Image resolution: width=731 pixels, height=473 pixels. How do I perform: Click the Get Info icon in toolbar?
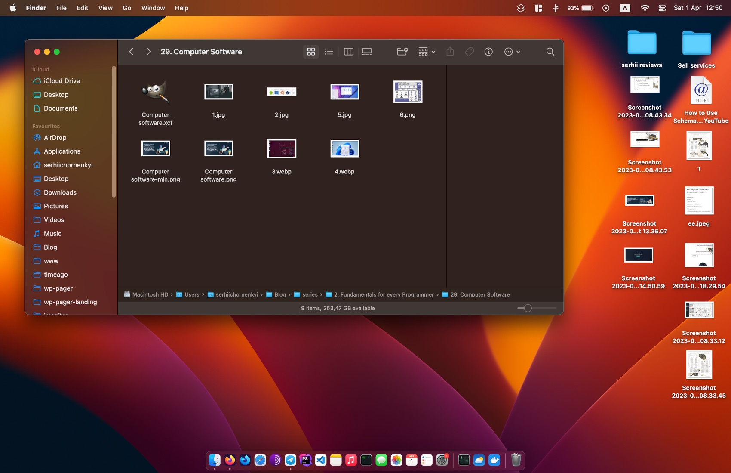point(488,52)
